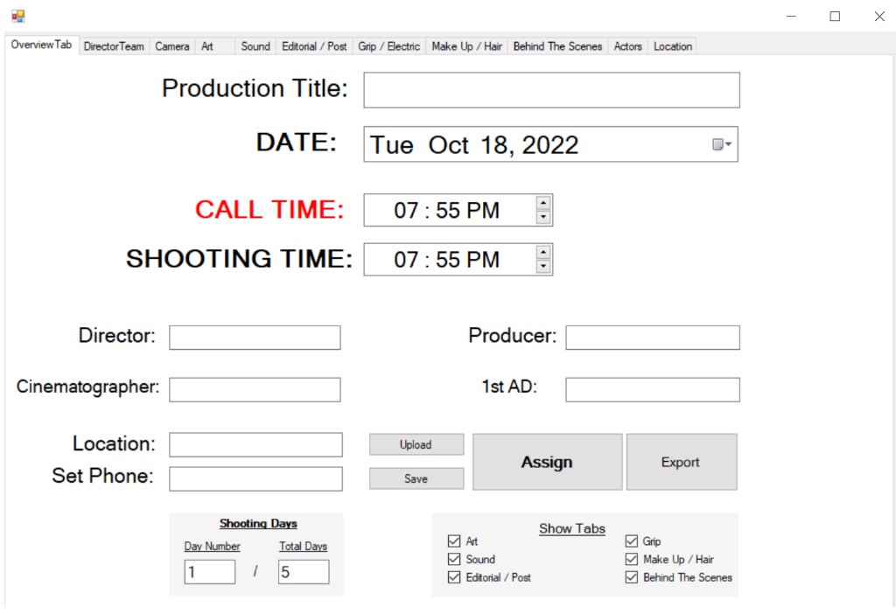Viewport: 896px width, 614px height.
Task: Click the Producer text box
Action: (x=653, y=338)
